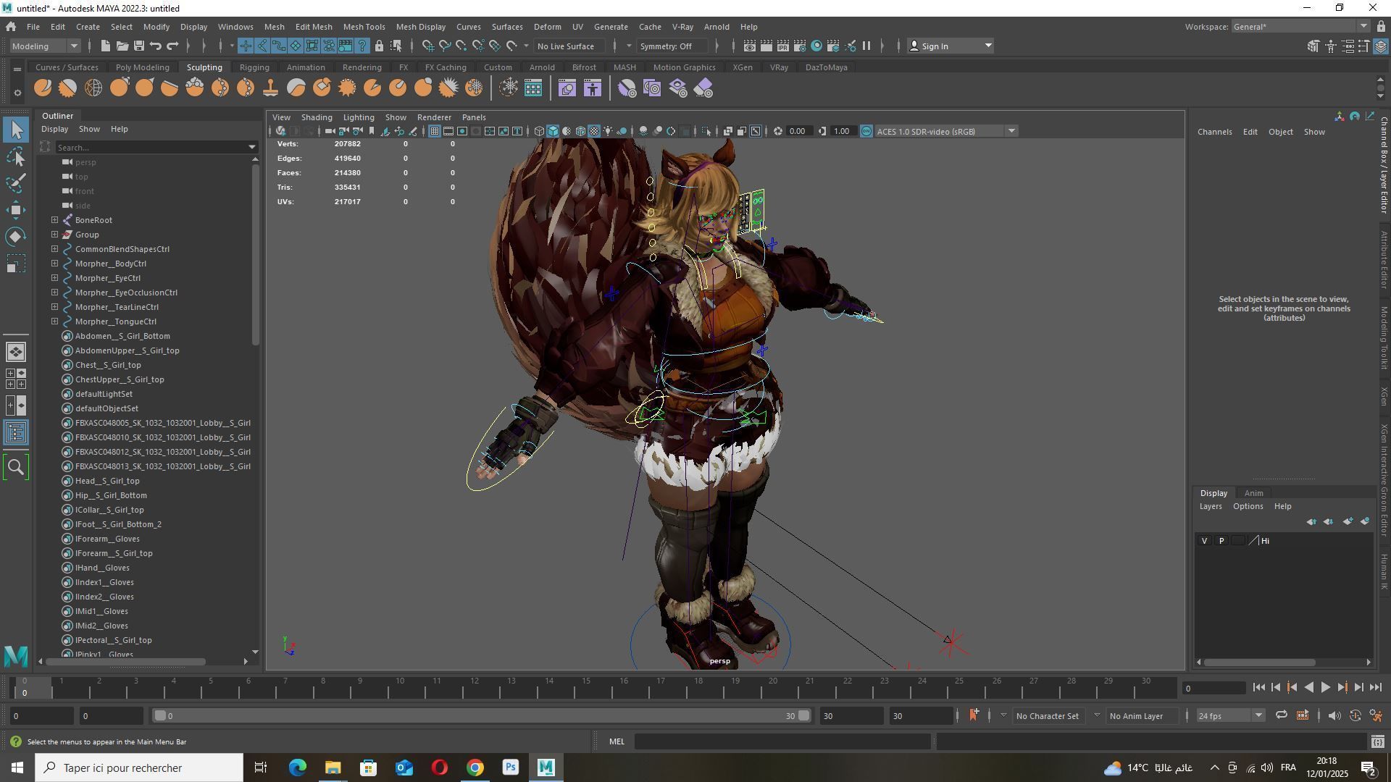The height and width of the screenshot is (782, 1391).
Task: Click No Character Set button
Action: (1047, 716)
